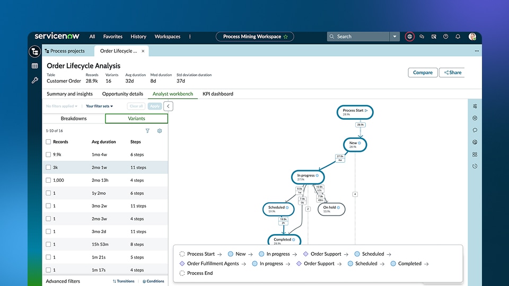Switch to KPI dashboard tab

tap(218, 94)
